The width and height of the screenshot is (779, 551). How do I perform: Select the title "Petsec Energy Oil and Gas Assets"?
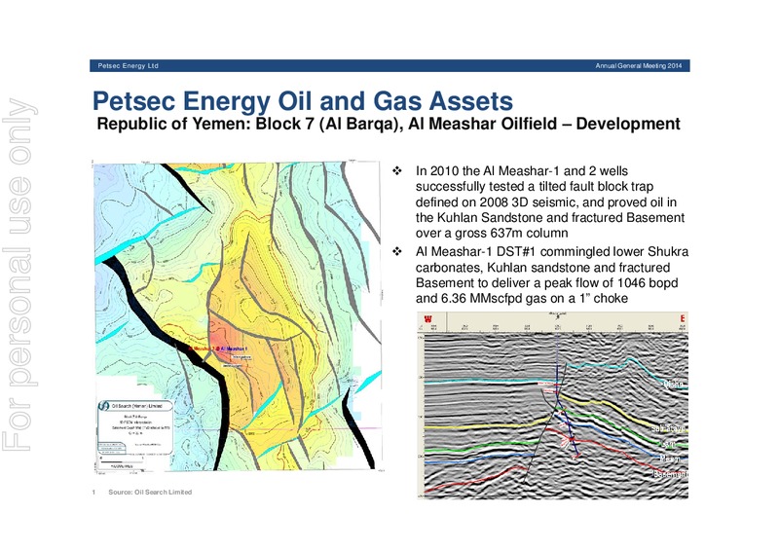[303, 101]
